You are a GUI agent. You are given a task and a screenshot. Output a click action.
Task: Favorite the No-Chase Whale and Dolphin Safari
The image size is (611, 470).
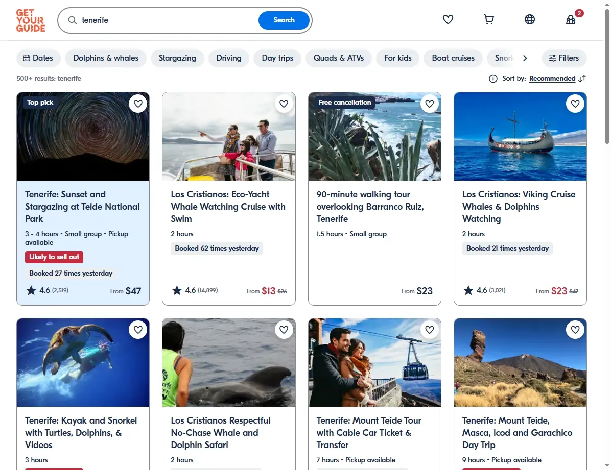(284, 330)
